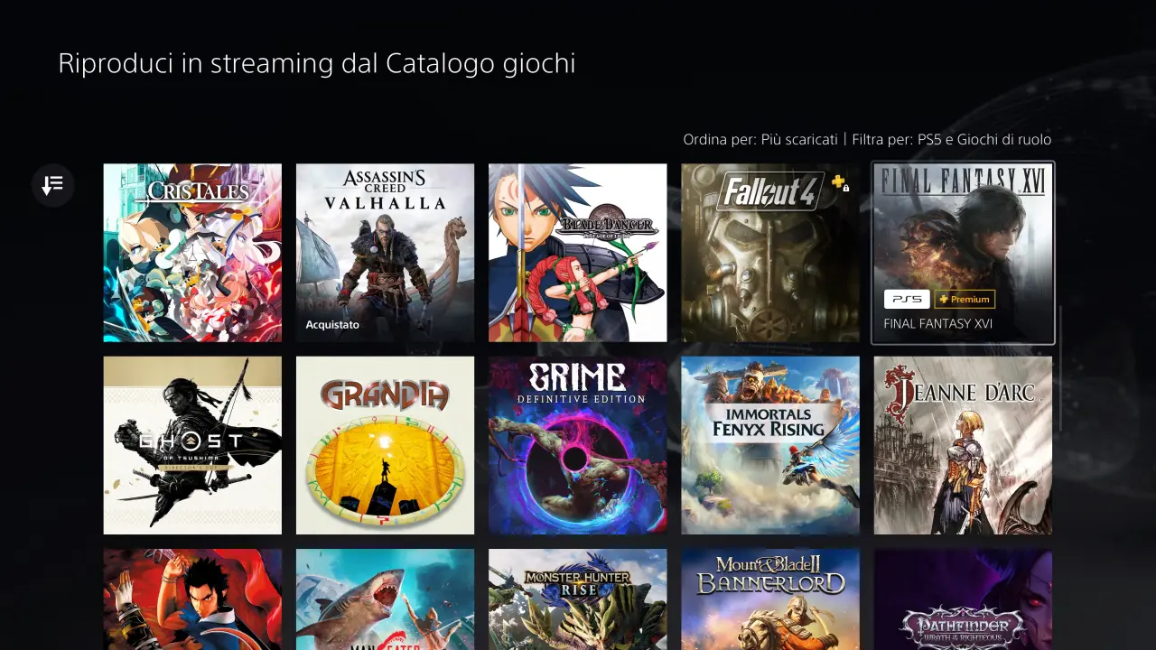
Task: Click the 'Ordina per: Più scaricati' sort label
Action: pyautogui.click(x=760, y=140)
